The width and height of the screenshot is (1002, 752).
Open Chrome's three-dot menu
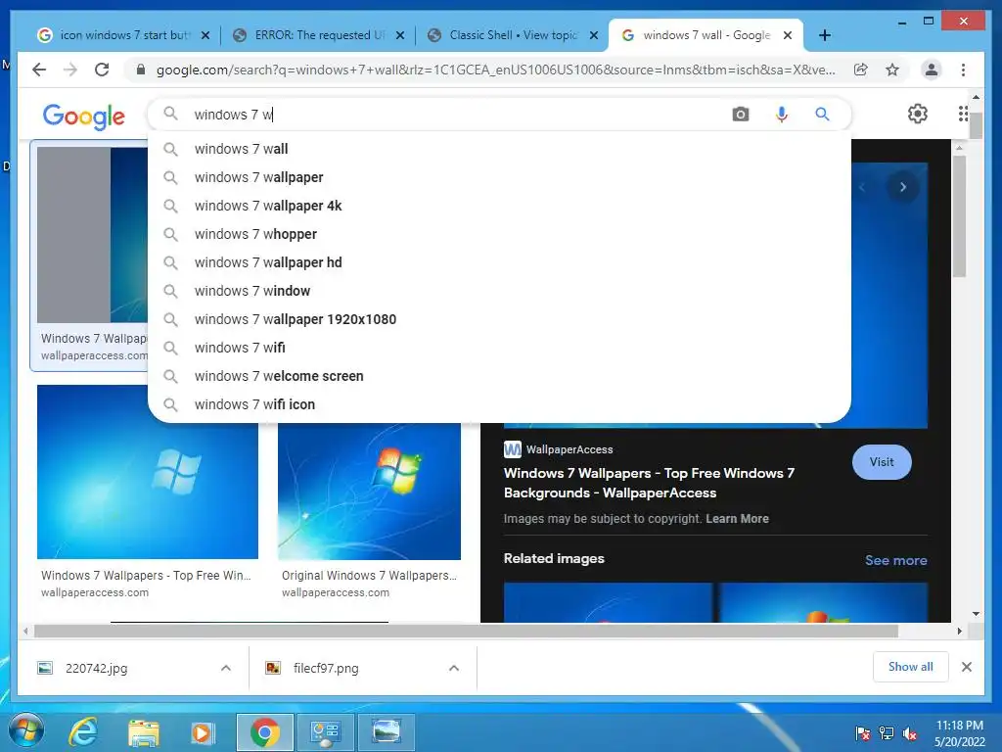(x=963, y=70)
